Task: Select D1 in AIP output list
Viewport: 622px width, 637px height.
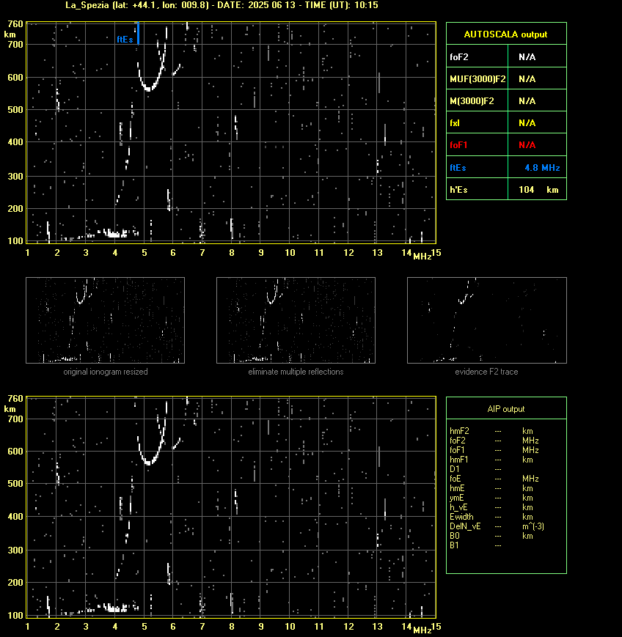Action: [x=455, y=469]
